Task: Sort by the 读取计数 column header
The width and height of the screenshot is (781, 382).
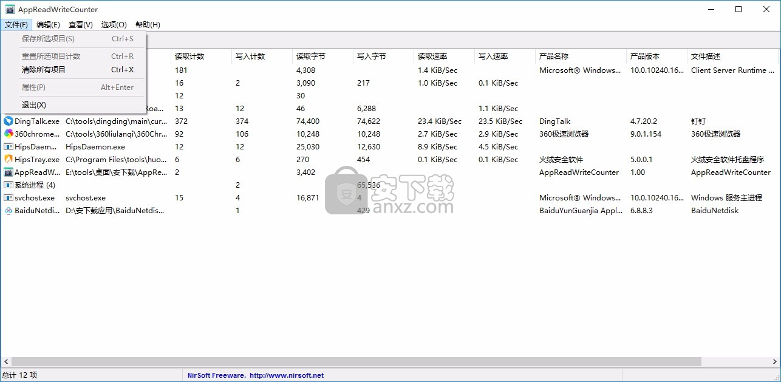Action: pyautogui.click(x=201, y=56)
